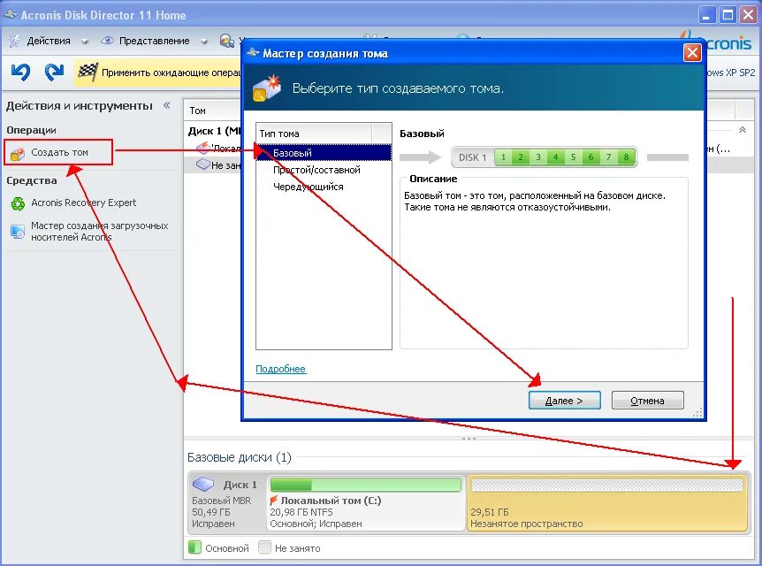Click the wizard resize grip corner
The width and height of the screenshot is (762, 566).
tap(697, 413)
